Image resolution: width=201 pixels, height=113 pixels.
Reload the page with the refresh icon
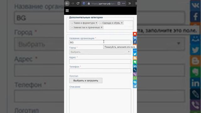click(78, 3)
